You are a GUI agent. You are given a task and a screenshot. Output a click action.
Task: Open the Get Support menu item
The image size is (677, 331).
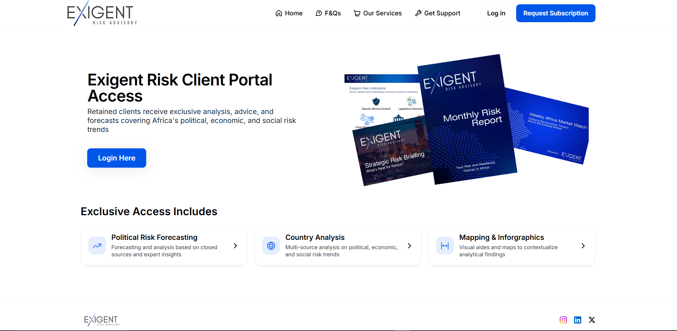[438, 13]
